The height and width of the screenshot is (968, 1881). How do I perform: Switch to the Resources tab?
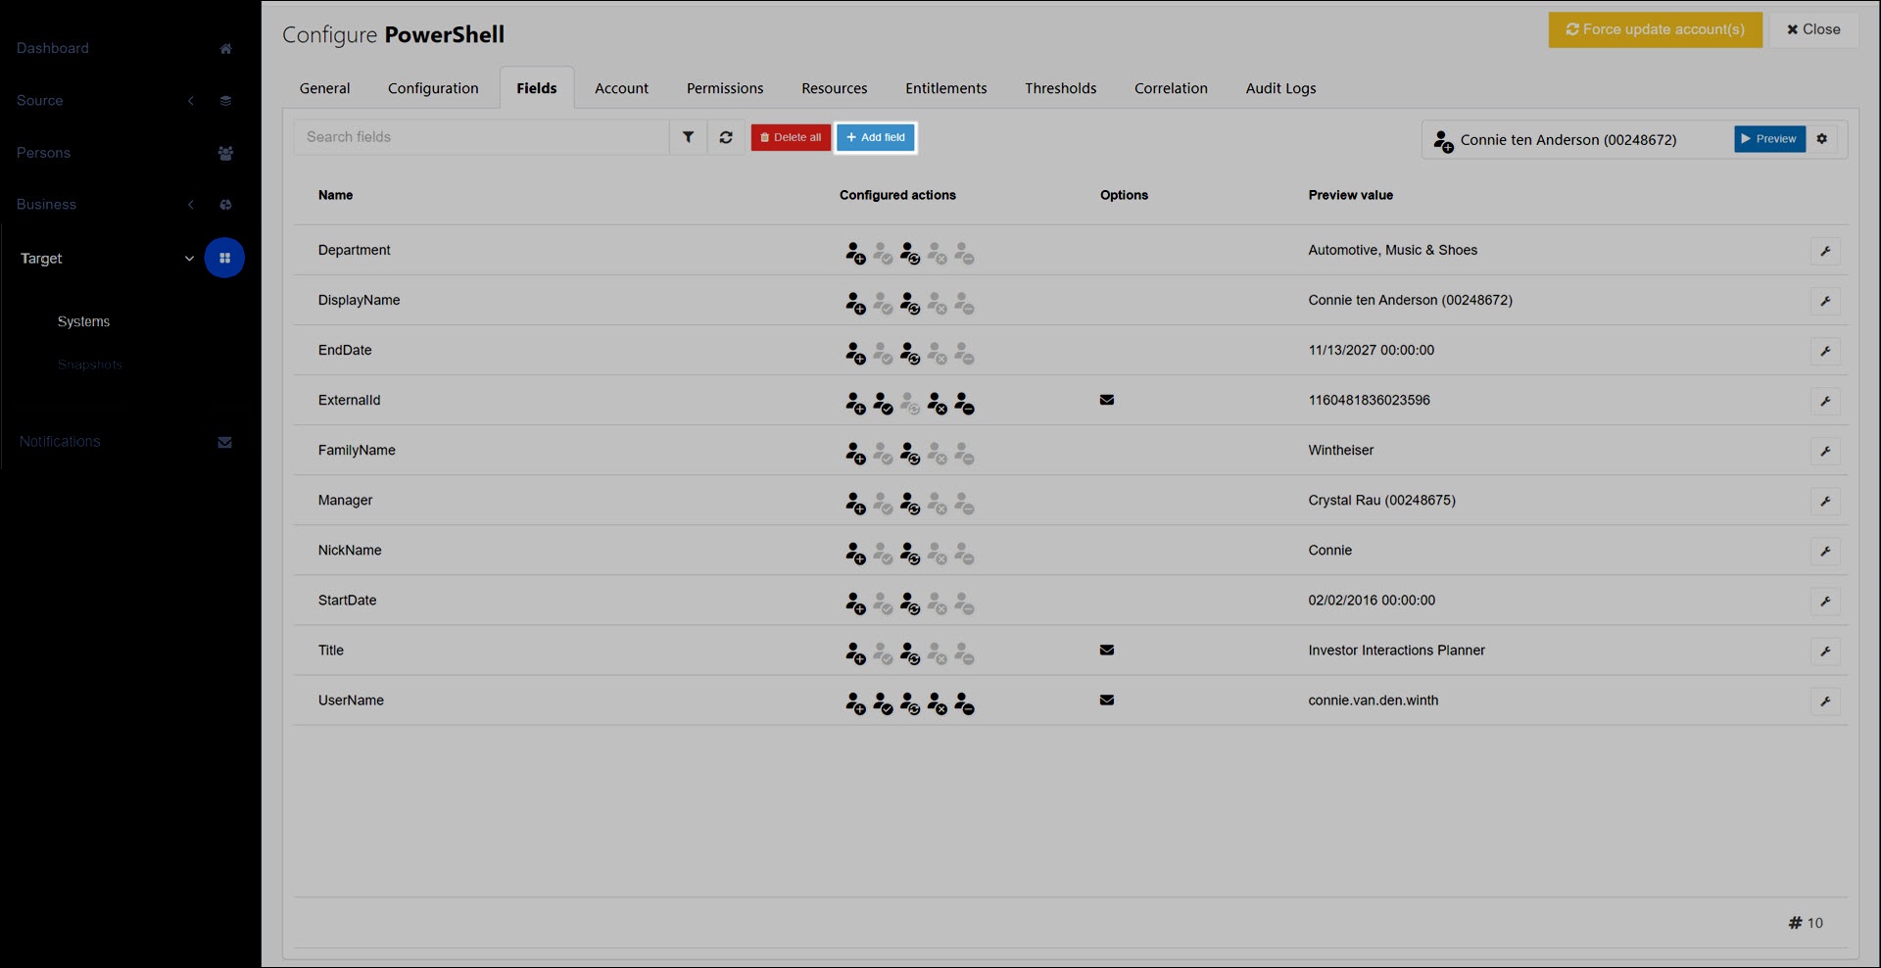coord(834,88)
